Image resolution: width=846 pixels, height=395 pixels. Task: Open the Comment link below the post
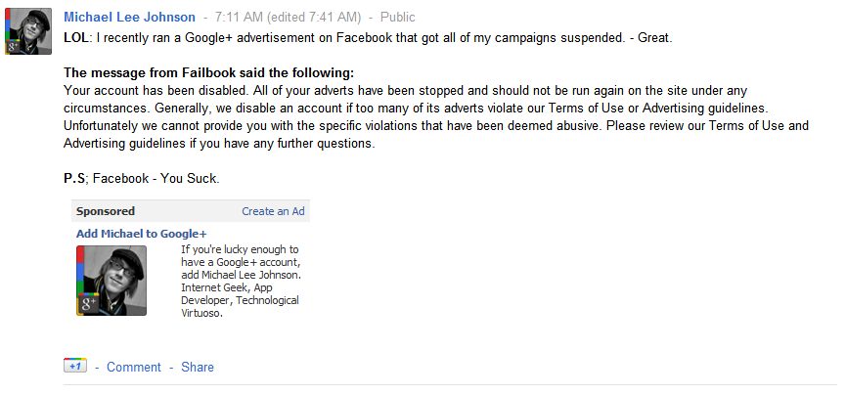tap(134, 367)
